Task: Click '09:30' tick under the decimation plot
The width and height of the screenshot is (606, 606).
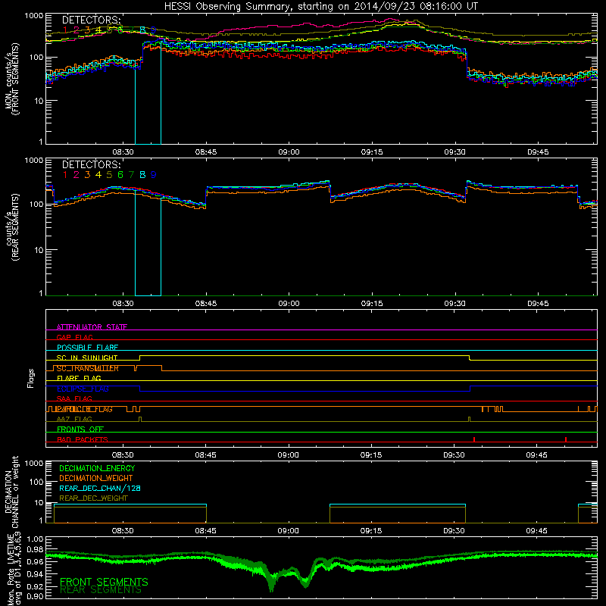Action: tap(454, 531)
